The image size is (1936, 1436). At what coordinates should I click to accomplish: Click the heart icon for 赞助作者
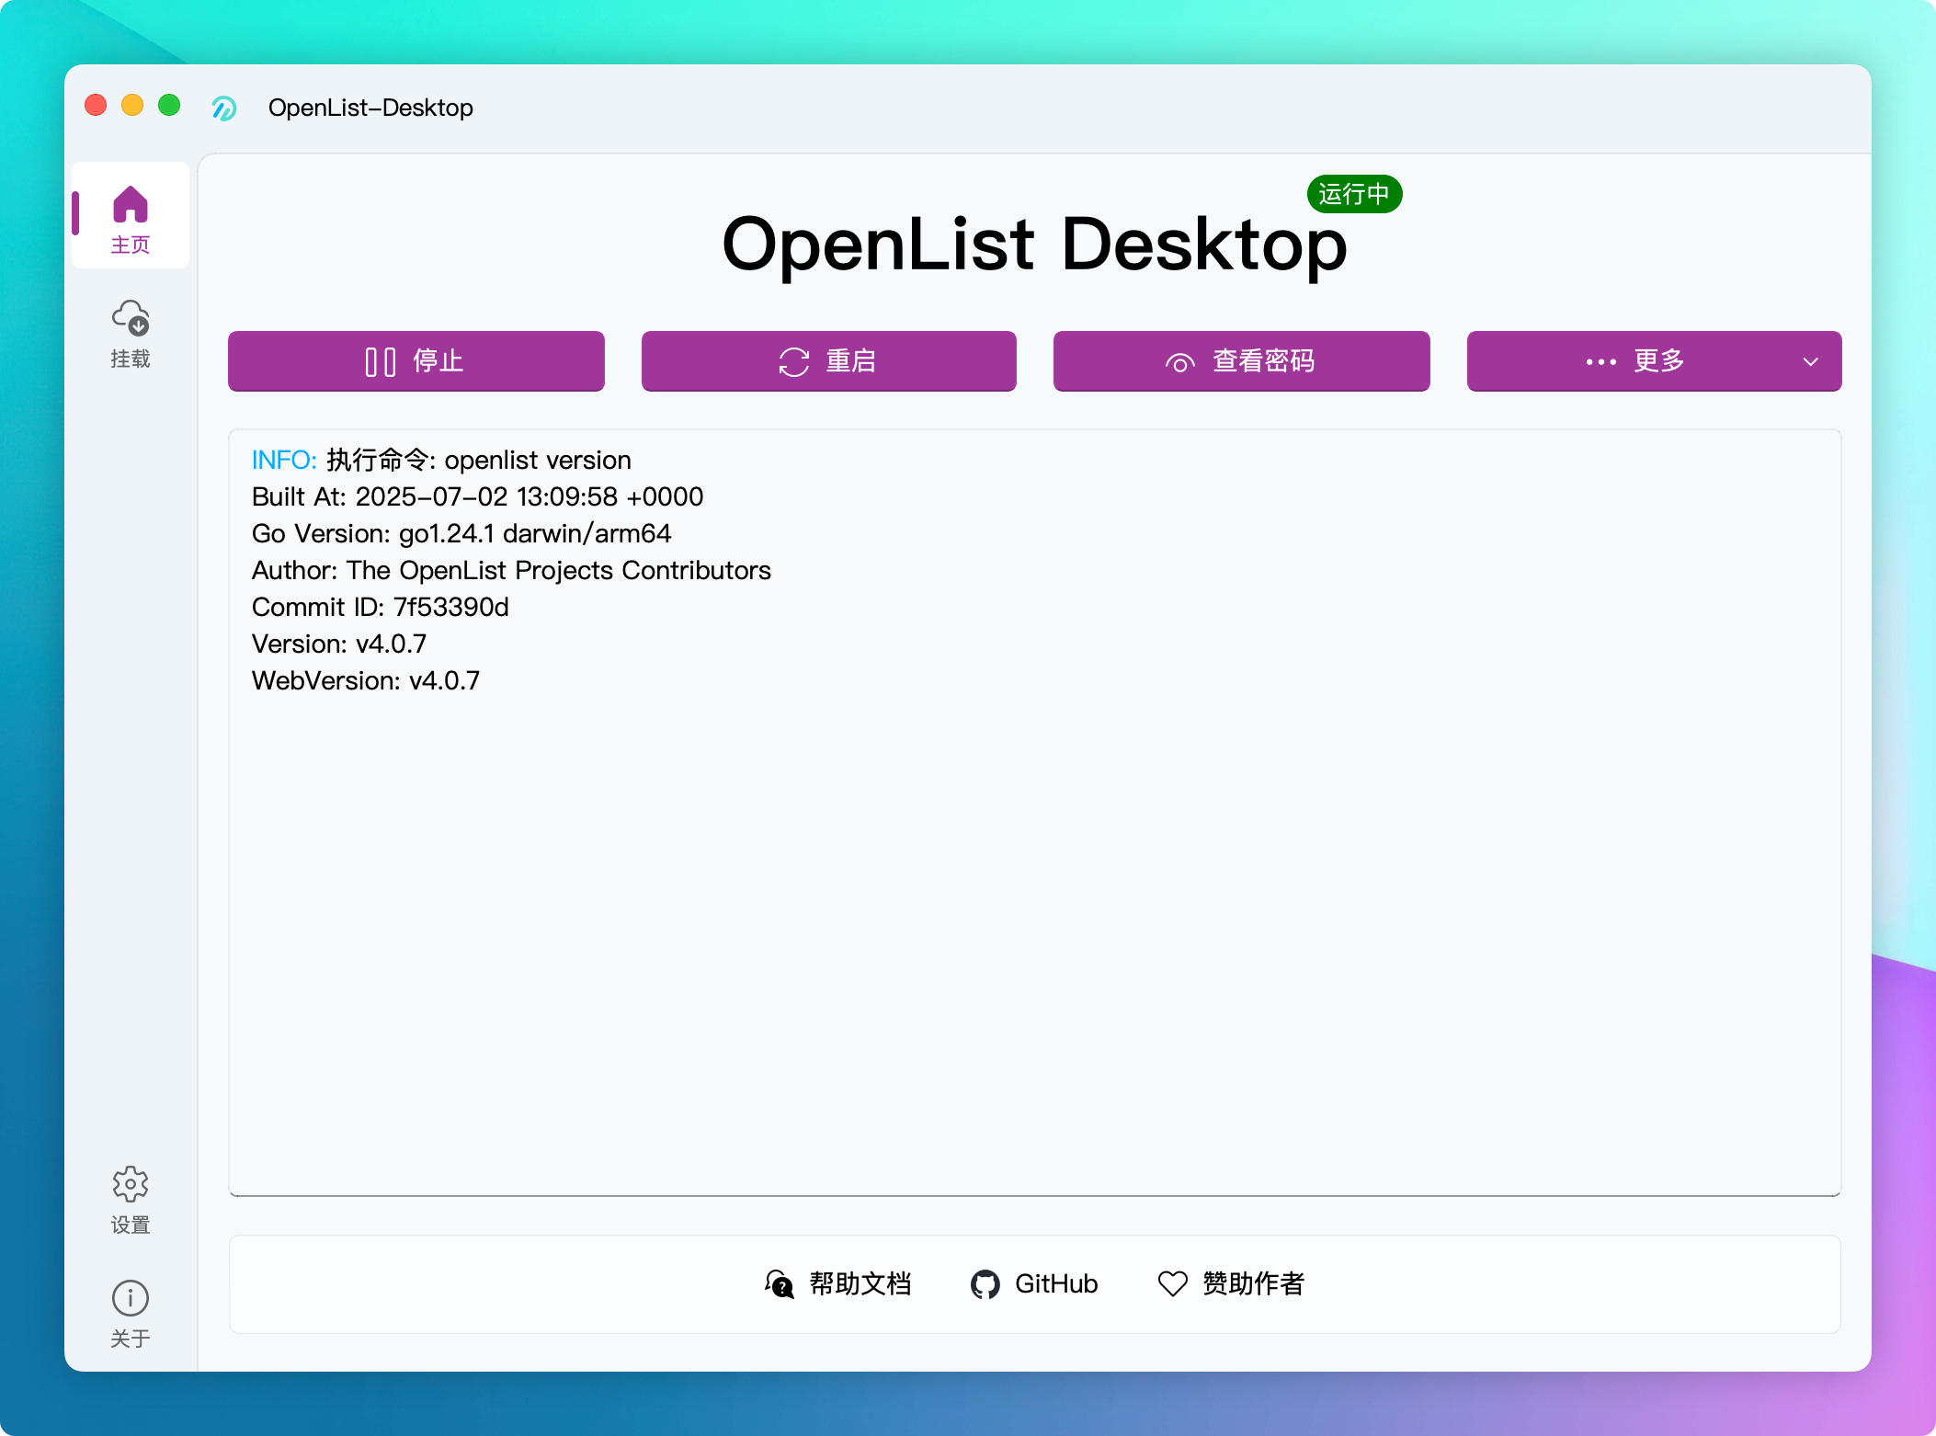tap(1172, 1283)
